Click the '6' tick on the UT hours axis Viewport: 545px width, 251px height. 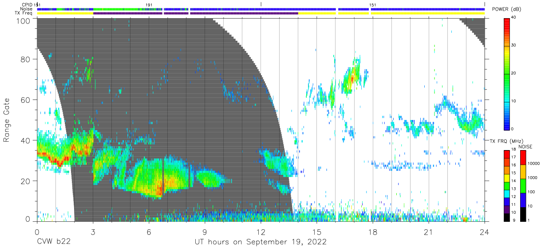(x=149, y=232)
